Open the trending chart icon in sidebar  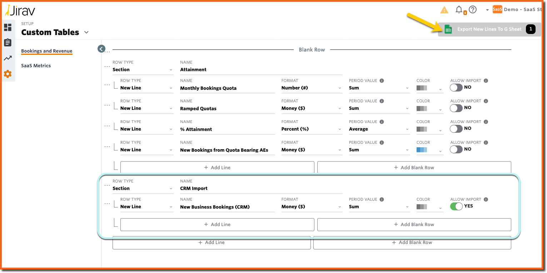8,58
